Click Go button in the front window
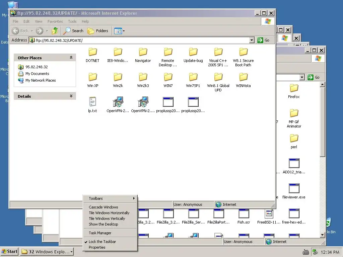This screenshot has height=257, width=343. (263, 40)
